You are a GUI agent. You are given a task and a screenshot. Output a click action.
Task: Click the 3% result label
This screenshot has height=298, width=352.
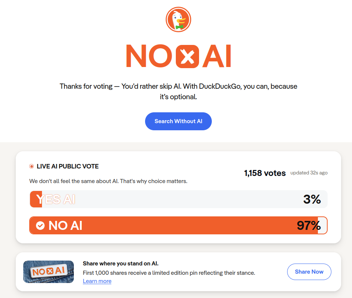[312, 199]
